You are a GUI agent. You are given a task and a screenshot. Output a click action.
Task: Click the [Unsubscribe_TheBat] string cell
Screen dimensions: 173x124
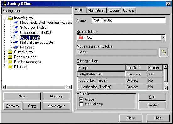click(101, 87)
